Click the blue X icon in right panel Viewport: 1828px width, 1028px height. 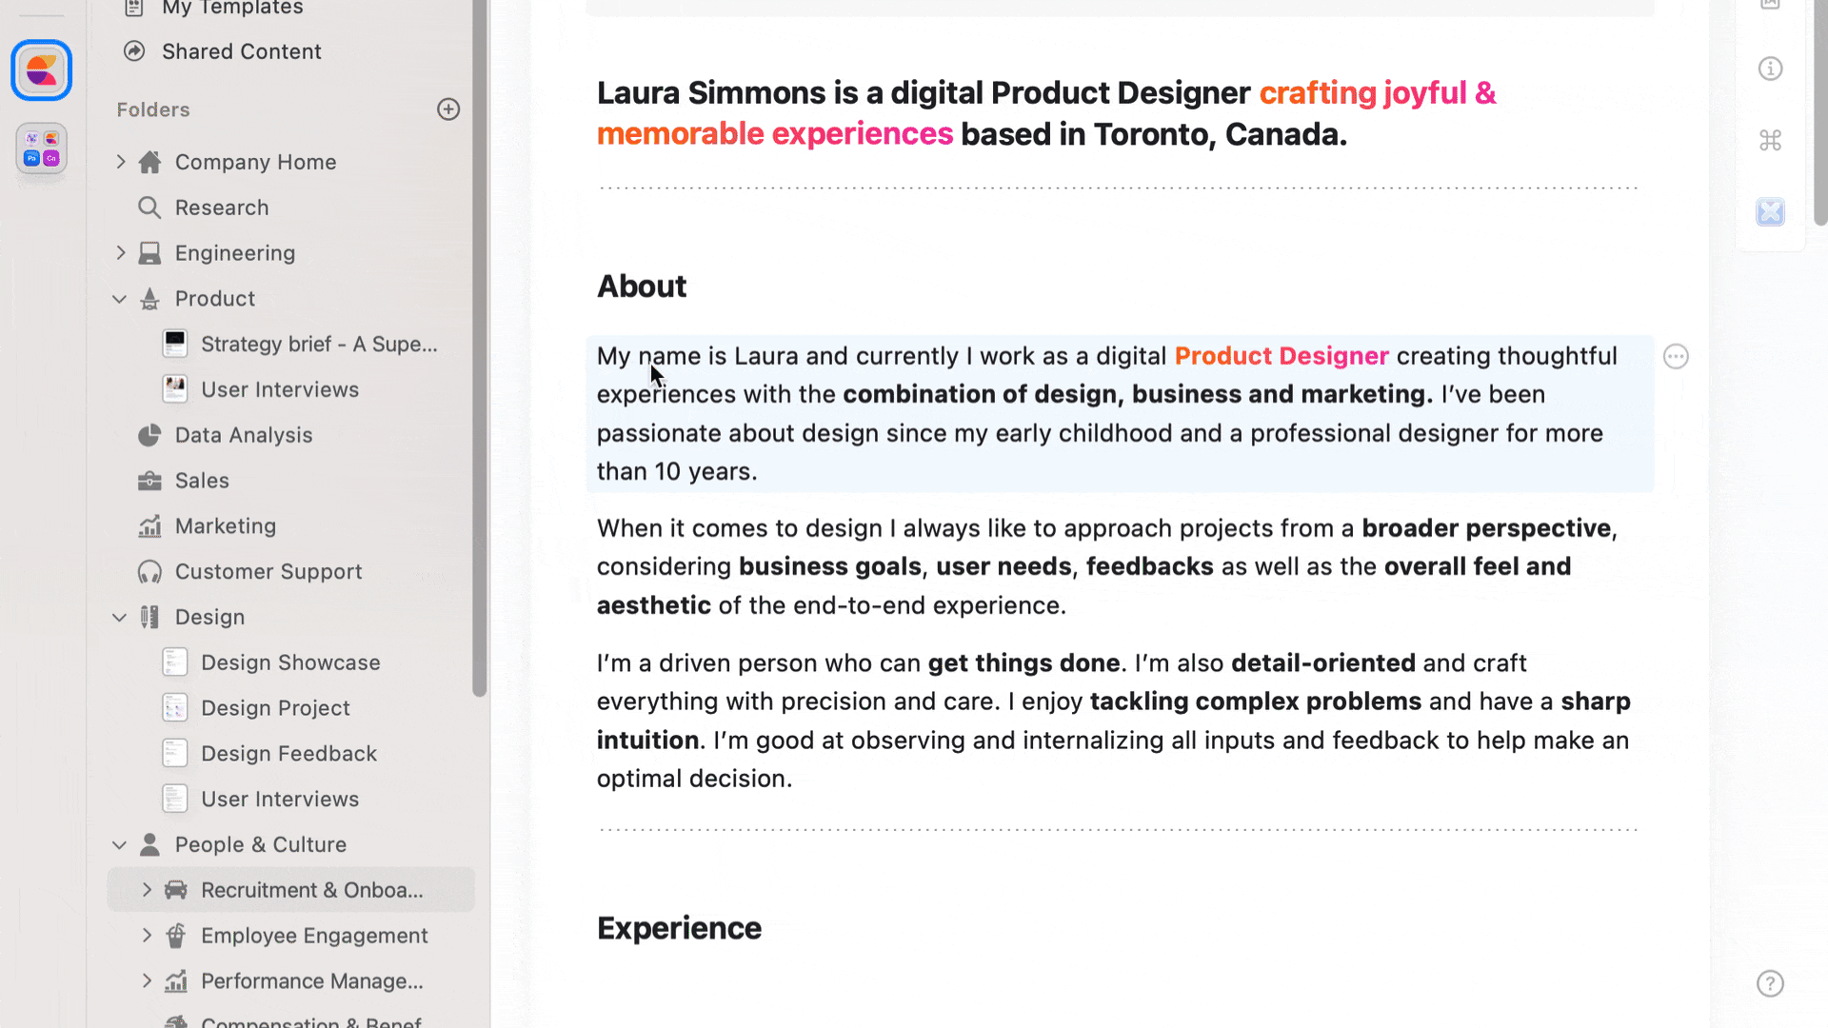point(1770,211)
